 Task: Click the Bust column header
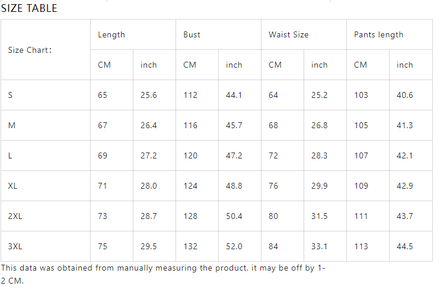(192, 34)
